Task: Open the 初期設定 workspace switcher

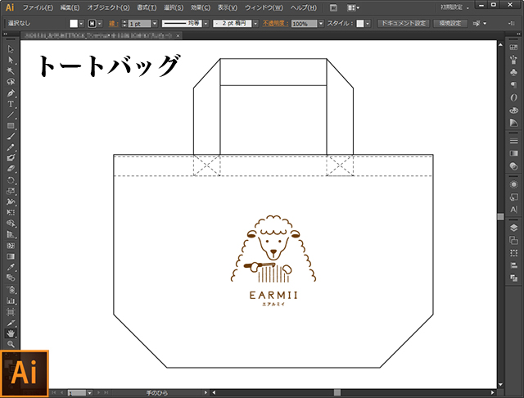Action: coord(454,7)
